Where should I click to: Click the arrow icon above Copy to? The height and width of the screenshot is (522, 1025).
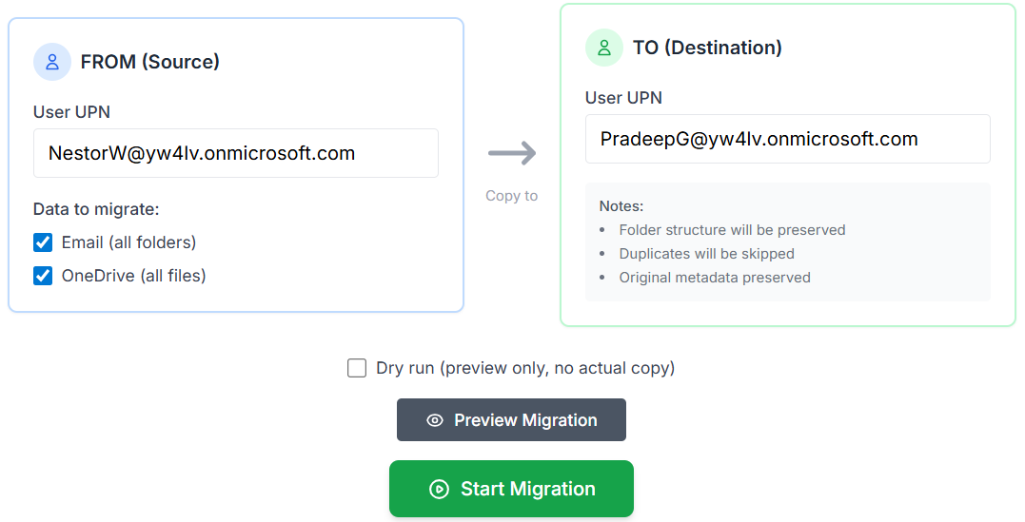(x=512, y=153)
